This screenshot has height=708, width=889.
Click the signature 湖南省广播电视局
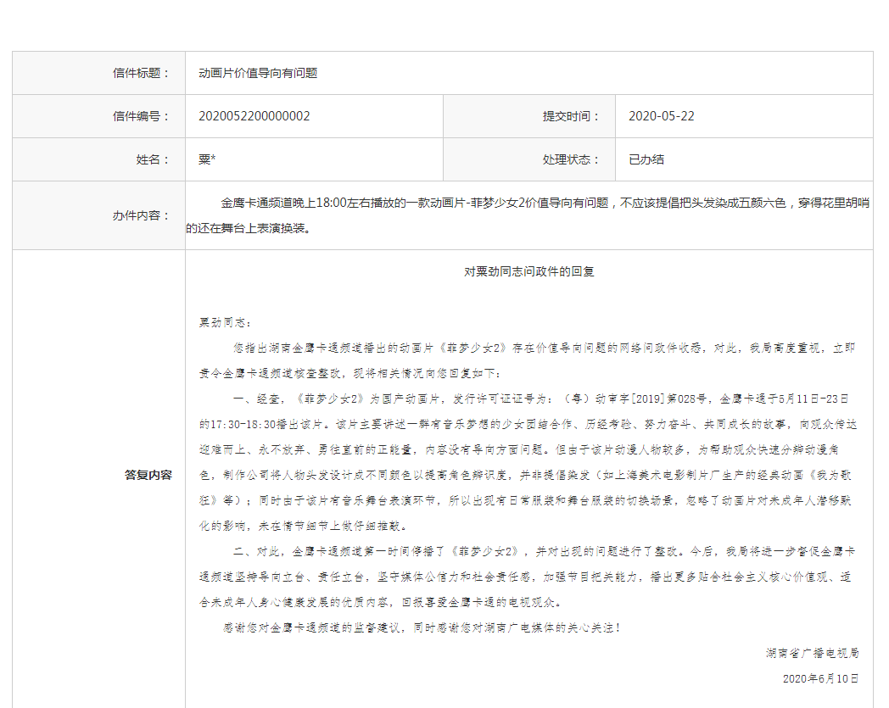coord(812,653)
